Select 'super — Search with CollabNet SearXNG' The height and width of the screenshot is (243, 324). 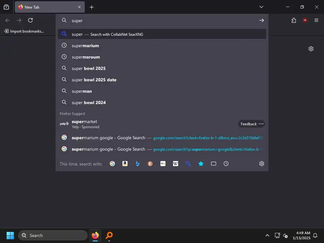click(x=162, y=34)
